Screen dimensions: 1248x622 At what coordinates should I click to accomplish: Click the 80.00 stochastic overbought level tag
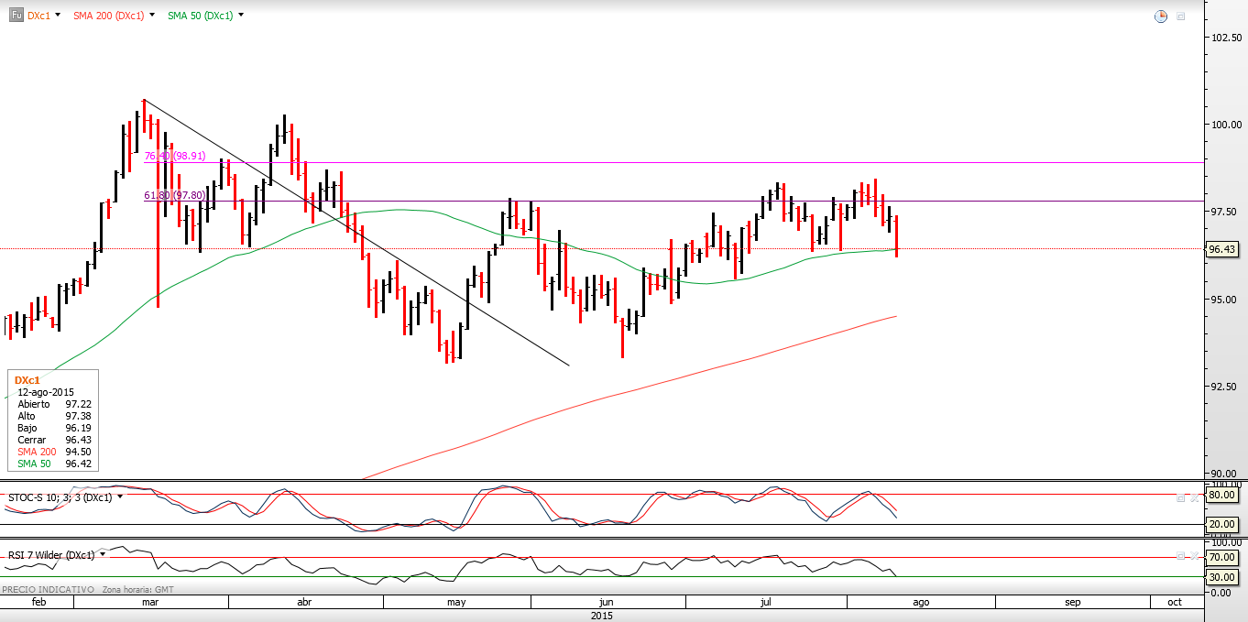1222,495
